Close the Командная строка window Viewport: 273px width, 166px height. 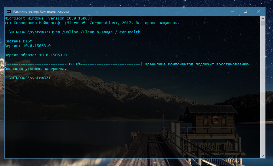coord(259,11)
